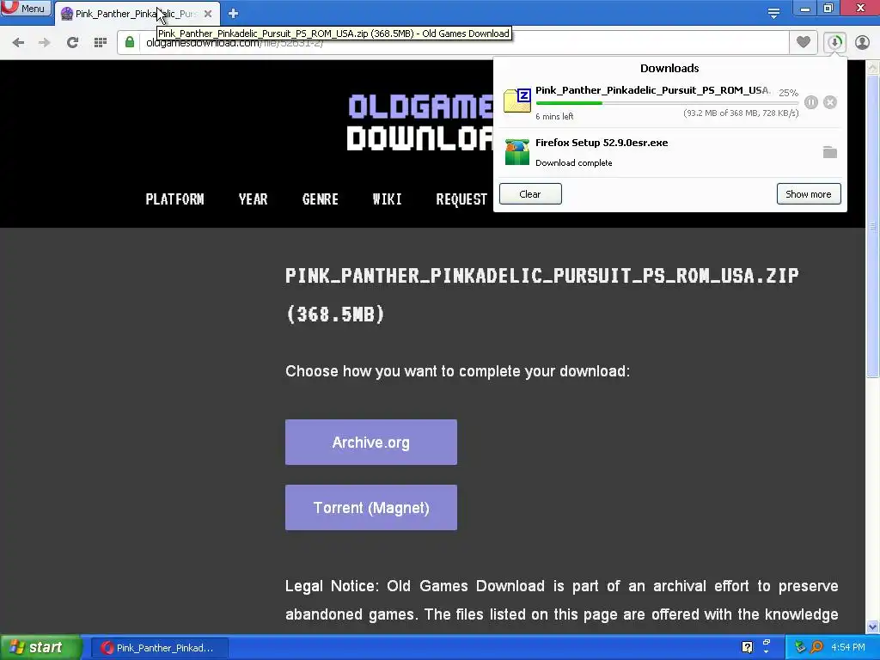Viewport: 880px width, 660px height.
Task: Bookmark page with the heart icon
Action: pyautogui.click(x=804, y=42)
